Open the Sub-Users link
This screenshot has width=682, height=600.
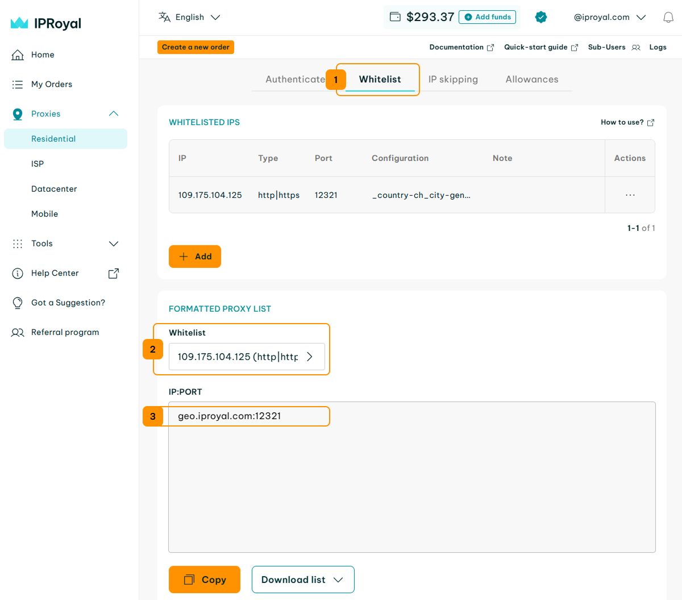click(x=606, y=47)
